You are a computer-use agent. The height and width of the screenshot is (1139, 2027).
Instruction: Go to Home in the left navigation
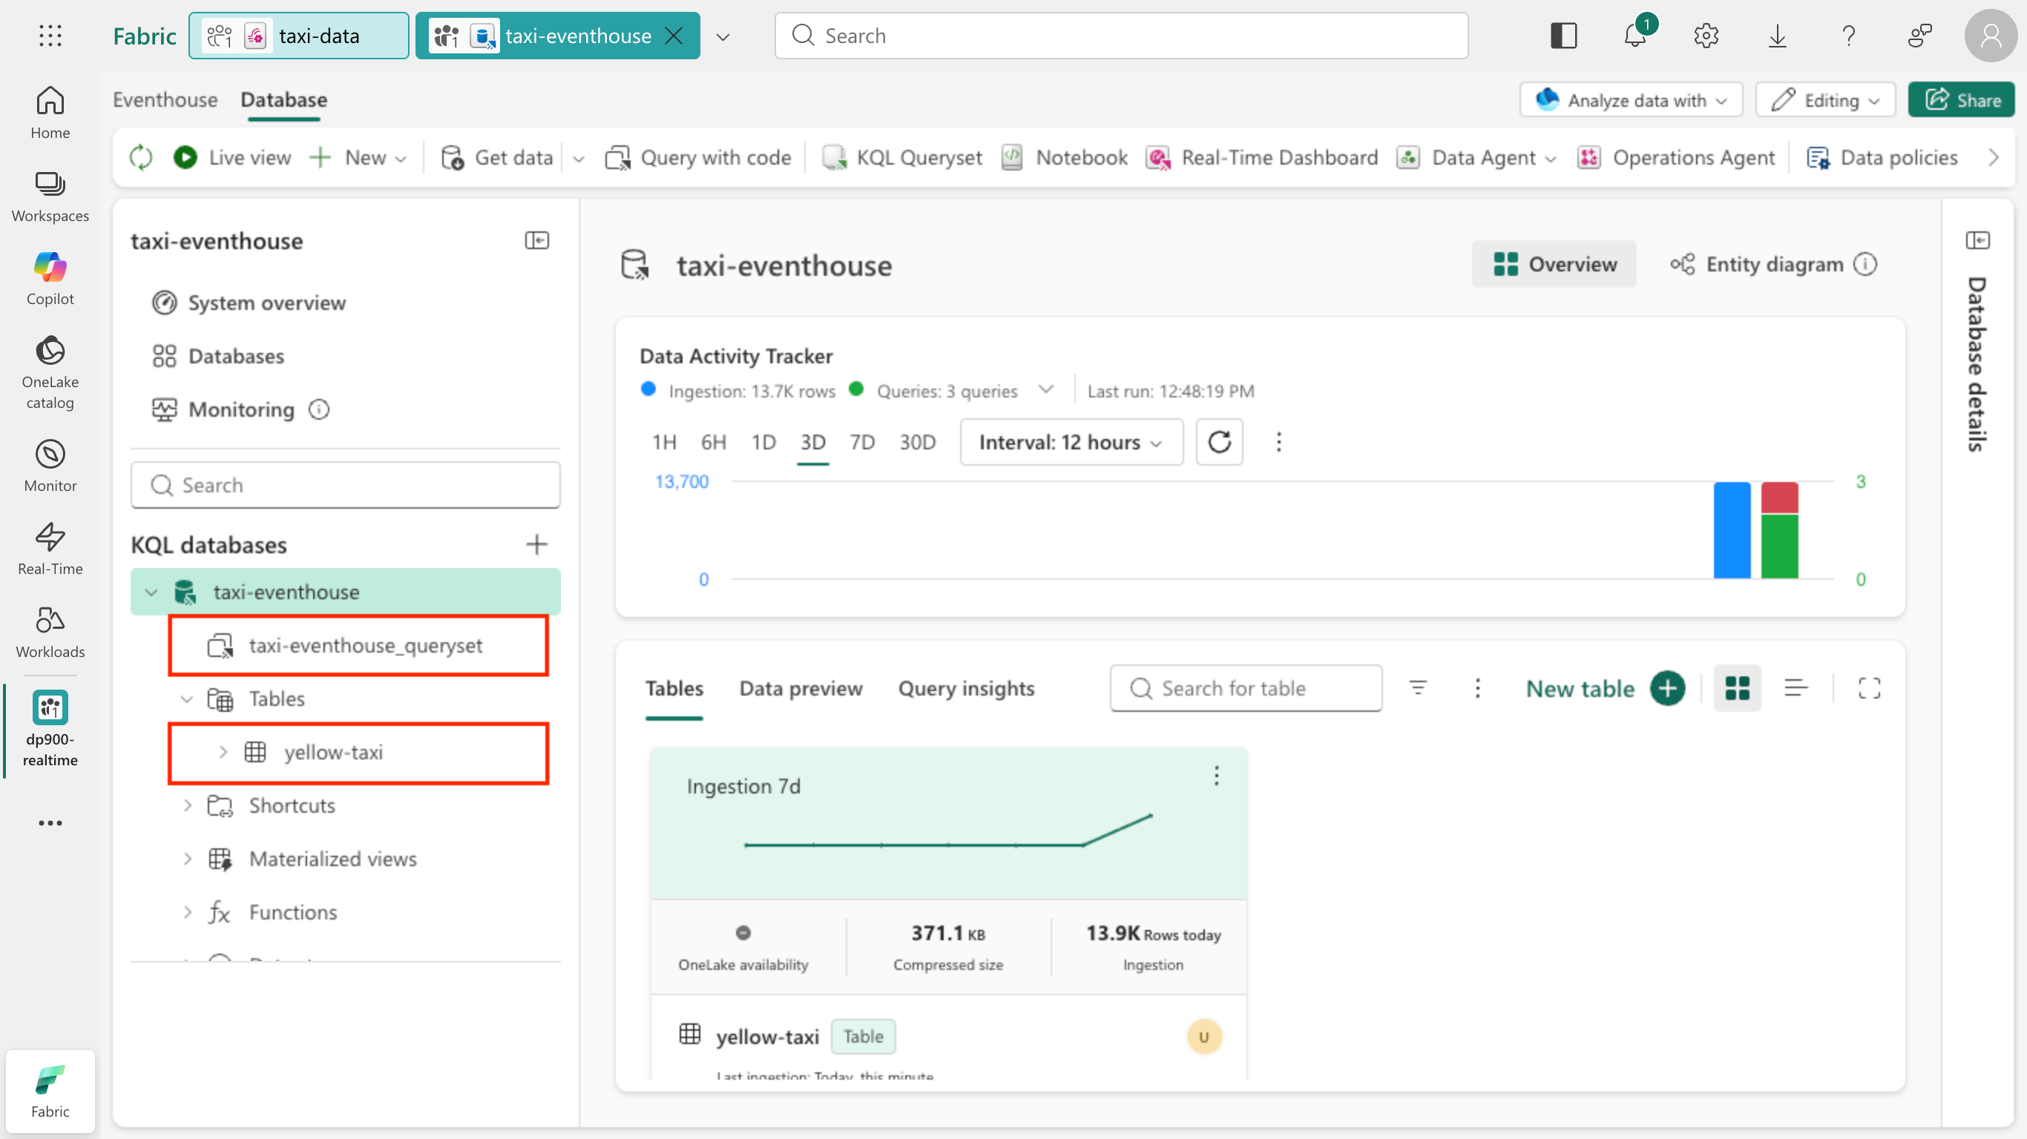[50, 113]
